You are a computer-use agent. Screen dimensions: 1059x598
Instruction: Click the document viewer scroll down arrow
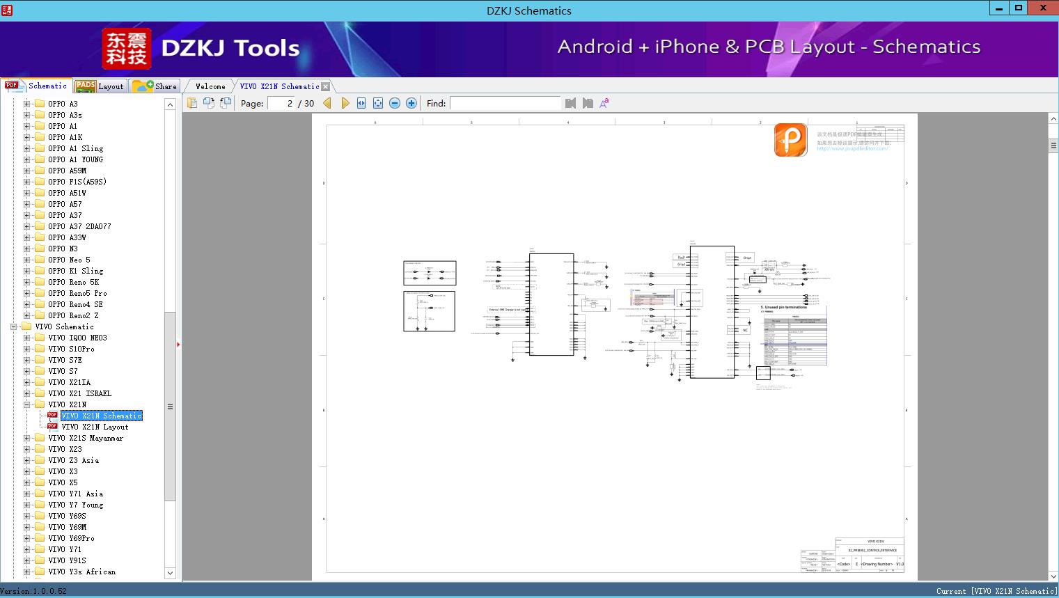(1053, 576)
